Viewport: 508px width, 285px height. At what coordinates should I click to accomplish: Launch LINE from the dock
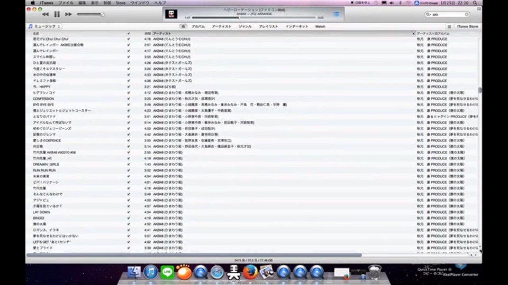coord(167,272)
